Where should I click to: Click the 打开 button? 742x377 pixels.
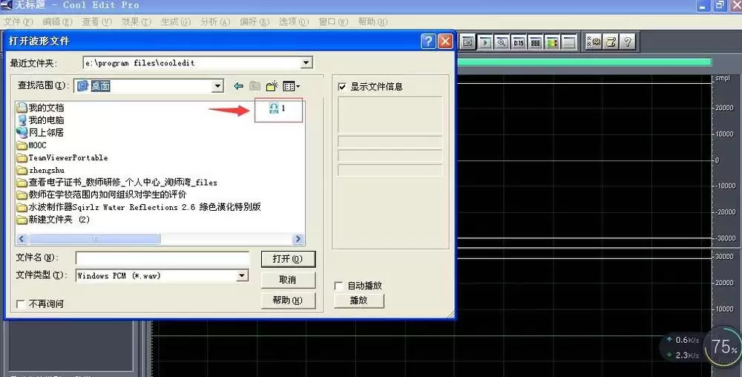288,259
